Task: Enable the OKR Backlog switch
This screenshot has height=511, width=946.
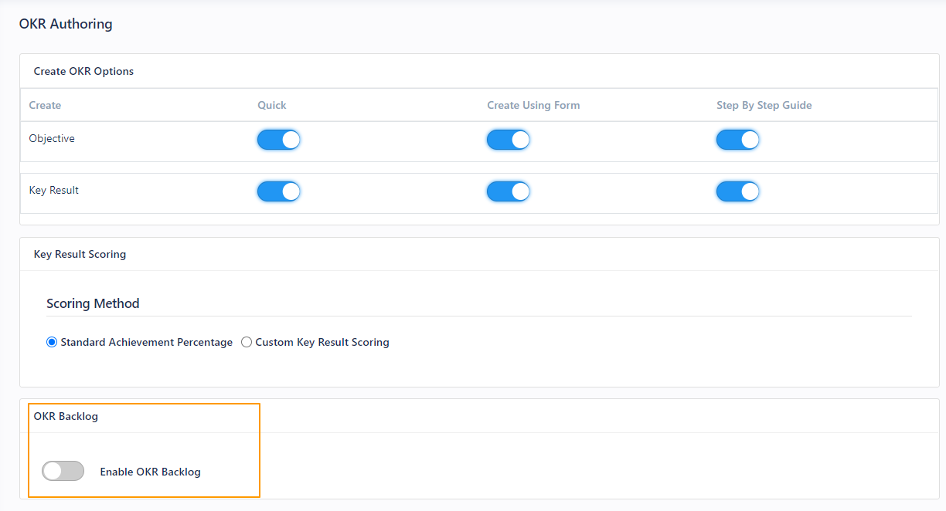Action: pyautogui.click(x=63, y=470)
